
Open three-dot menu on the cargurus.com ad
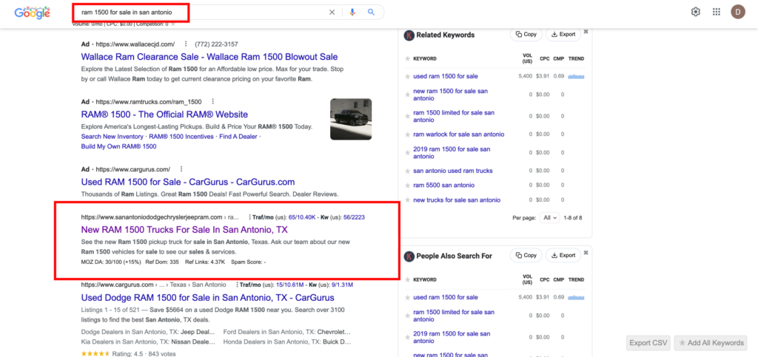pos(181,169)
